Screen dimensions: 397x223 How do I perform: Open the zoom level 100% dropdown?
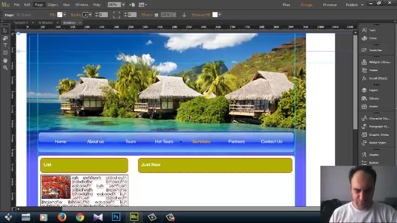(124, 5)
